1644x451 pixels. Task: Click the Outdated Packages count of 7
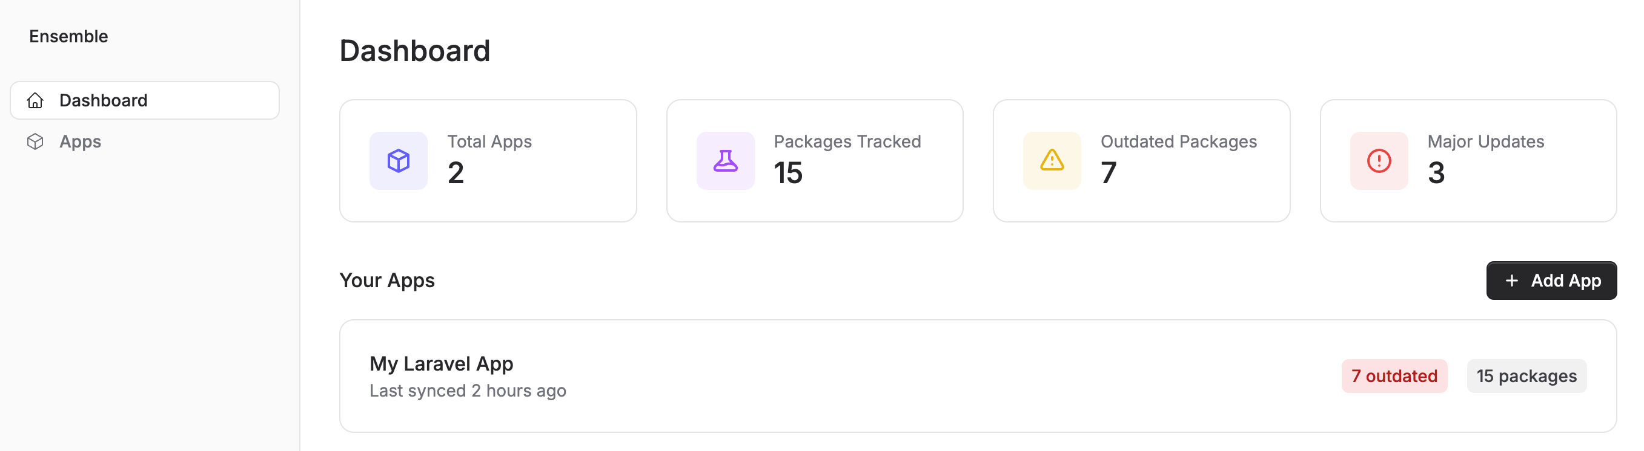[1108, 173]
